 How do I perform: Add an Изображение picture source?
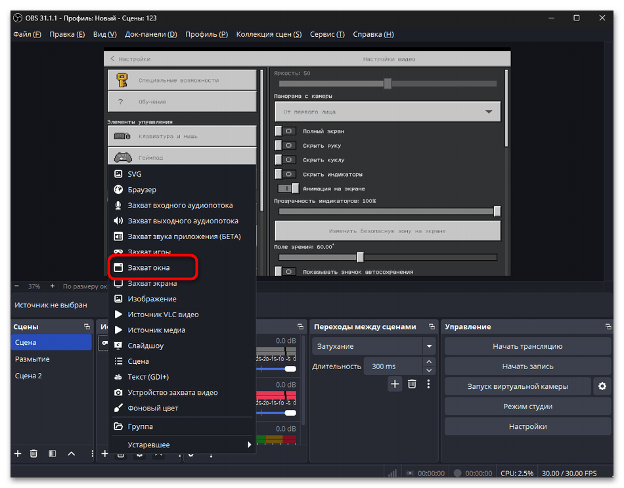point(182,299)
